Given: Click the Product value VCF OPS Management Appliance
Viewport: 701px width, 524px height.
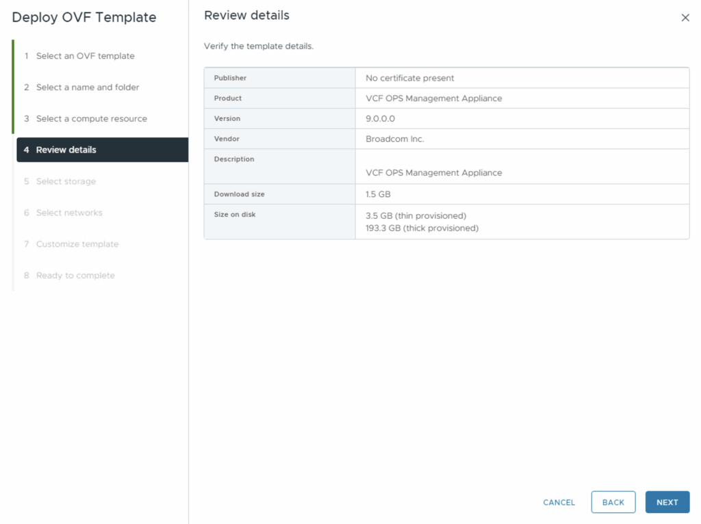Looking at the screenshot, I should tap(433, 99).
